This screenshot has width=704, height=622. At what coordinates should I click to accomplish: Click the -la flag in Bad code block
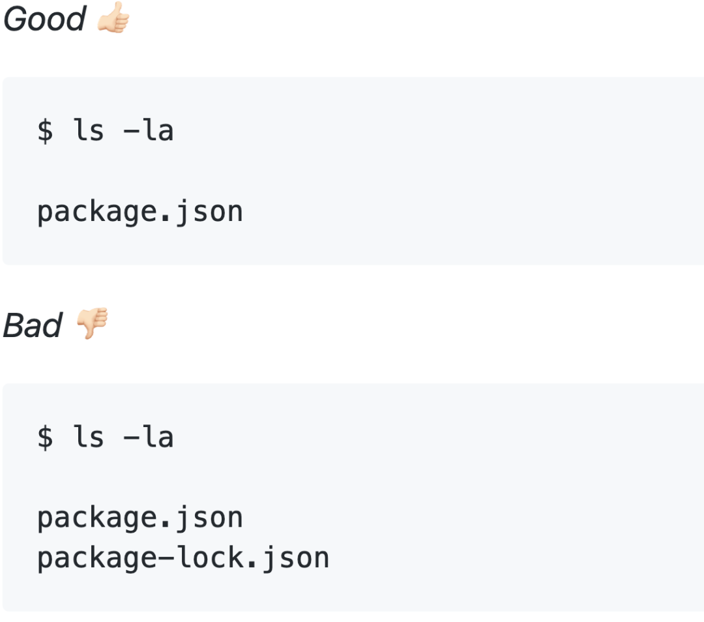148,437
